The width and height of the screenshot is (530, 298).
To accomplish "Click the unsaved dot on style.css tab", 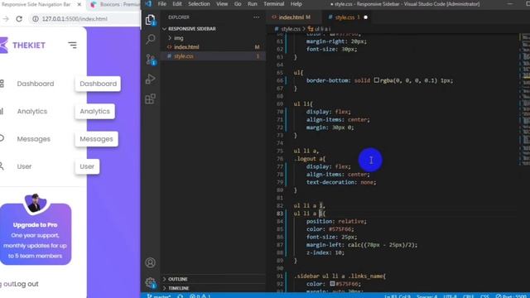I will pos(365,17).
